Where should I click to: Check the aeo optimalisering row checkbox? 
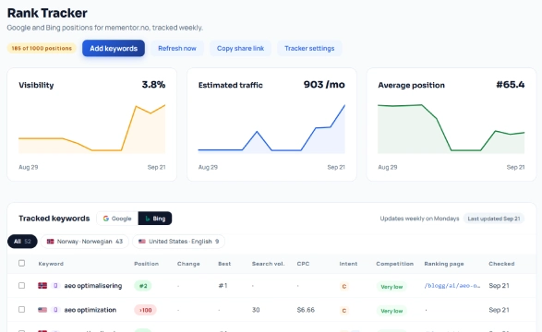[22, 285]
